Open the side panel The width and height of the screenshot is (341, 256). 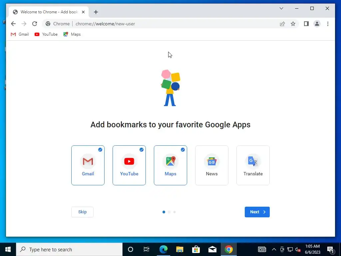(306, 24)
